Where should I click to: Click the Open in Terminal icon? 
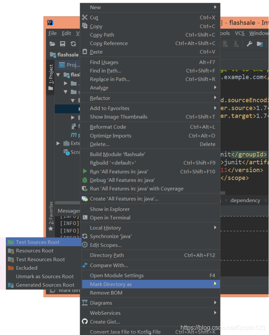[85, 218]
